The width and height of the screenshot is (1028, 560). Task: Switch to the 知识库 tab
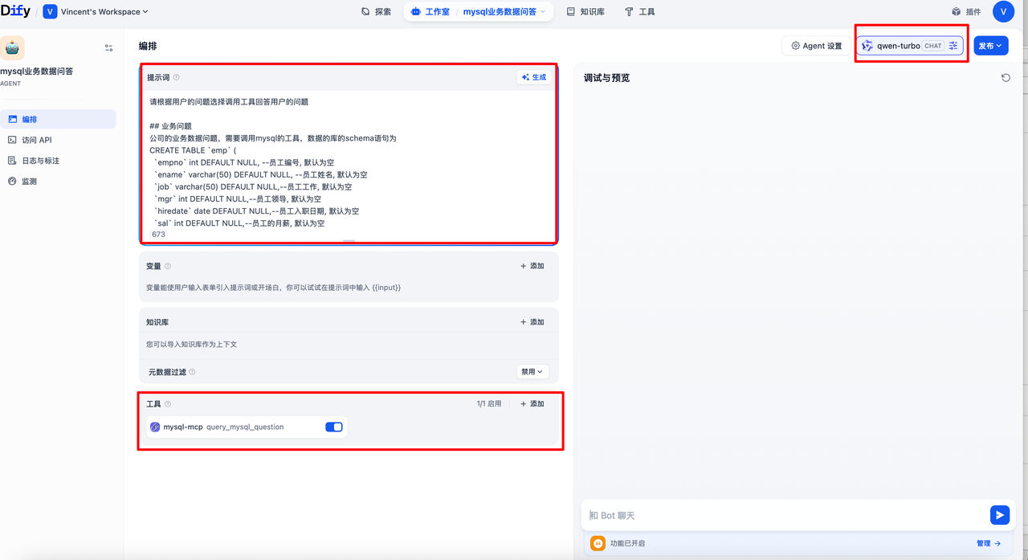click(x=585, y=12)
